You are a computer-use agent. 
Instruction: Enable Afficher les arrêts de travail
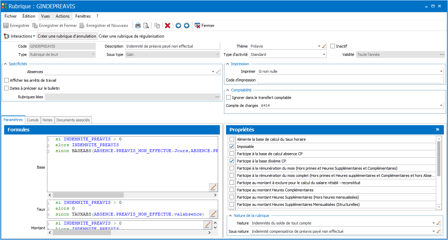(7, 80)
